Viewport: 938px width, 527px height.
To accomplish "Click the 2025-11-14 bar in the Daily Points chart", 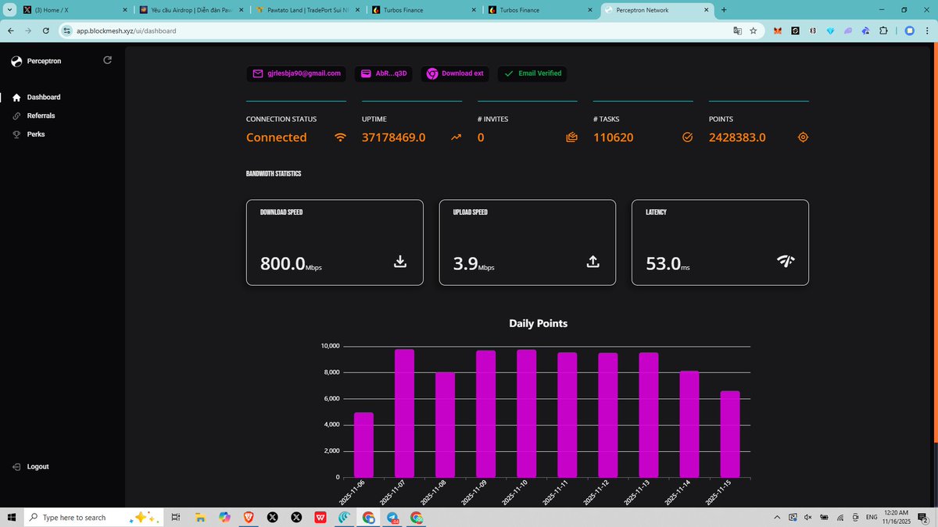I will pyautogui.click(x=689, y=424).
